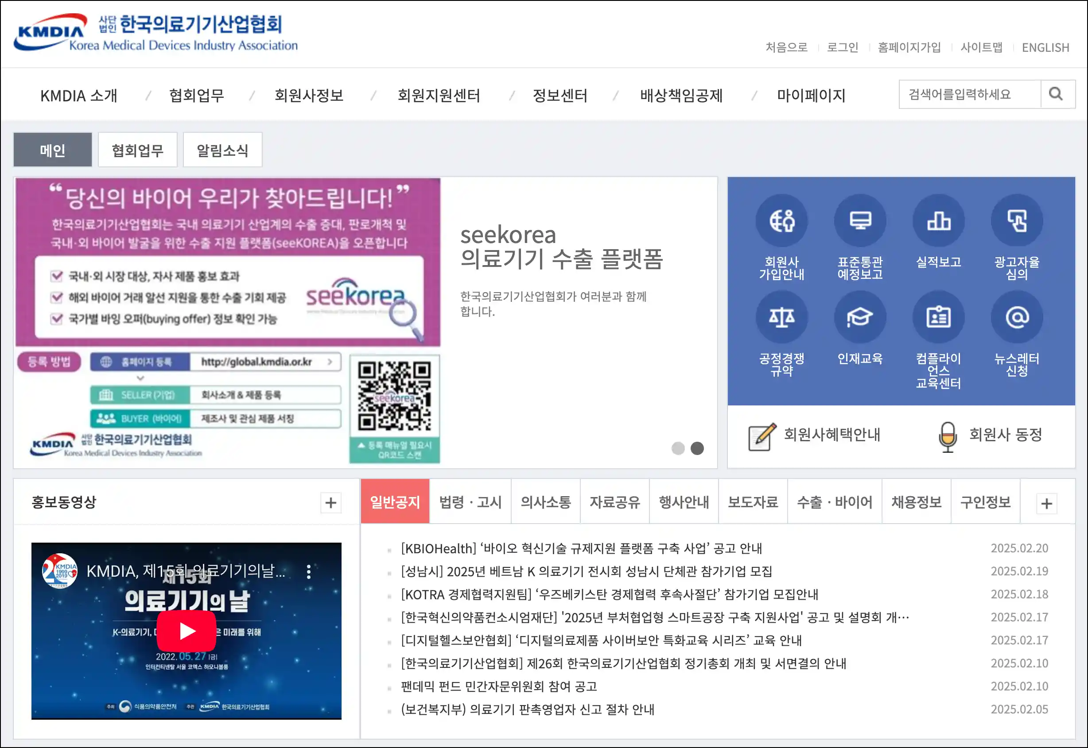The height and width of the screenshot is (748, 1088).
Task: Open the 광고자율 심의 icon
Action: [1017, 220]
